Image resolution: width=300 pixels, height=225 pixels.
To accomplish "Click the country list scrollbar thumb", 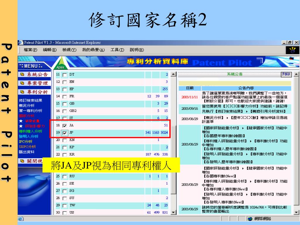I will (173, 160).
